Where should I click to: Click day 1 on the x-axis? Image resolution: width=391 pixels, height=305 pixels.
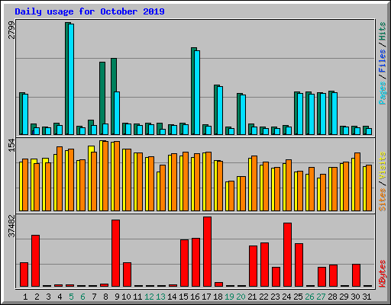25,297
